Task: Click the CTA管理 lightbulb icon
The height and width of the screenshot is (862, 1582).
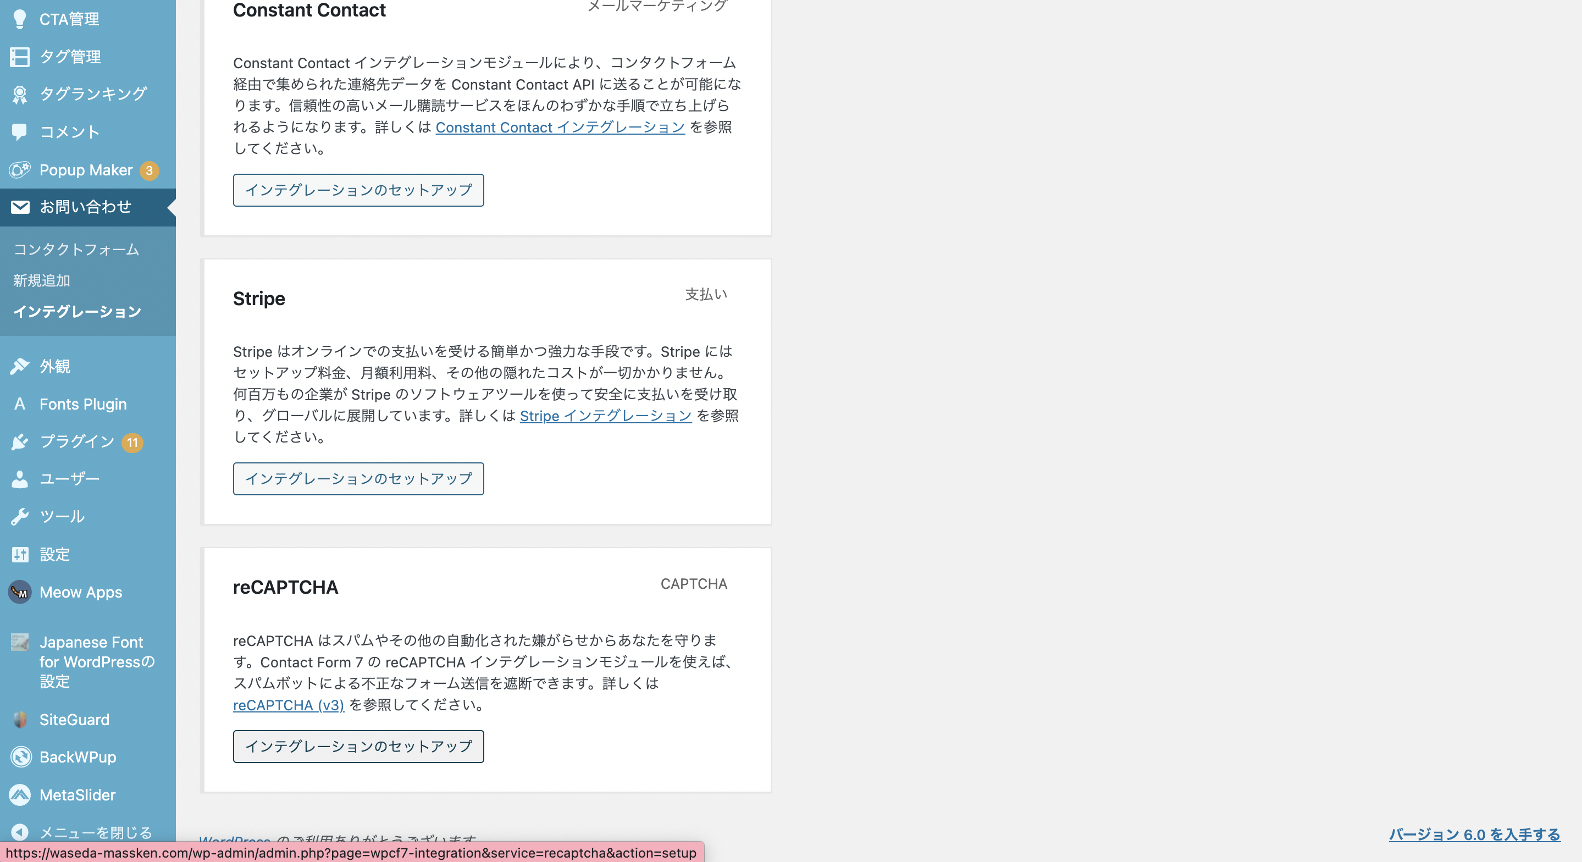Action: (x=20, y=19)
